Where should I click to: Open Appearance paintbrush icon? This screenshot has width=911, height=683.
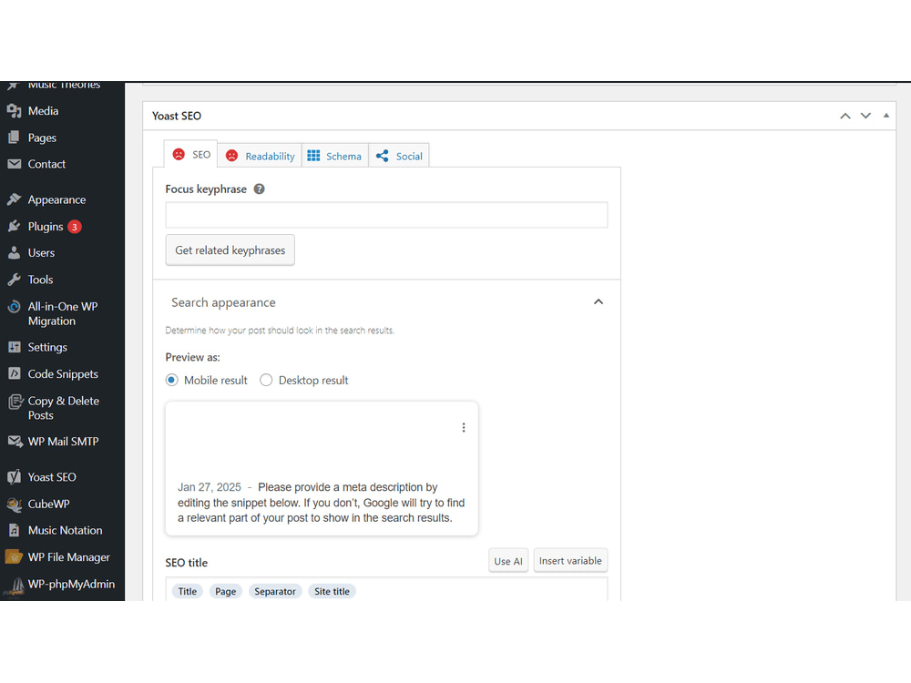[x=14, y=199]
